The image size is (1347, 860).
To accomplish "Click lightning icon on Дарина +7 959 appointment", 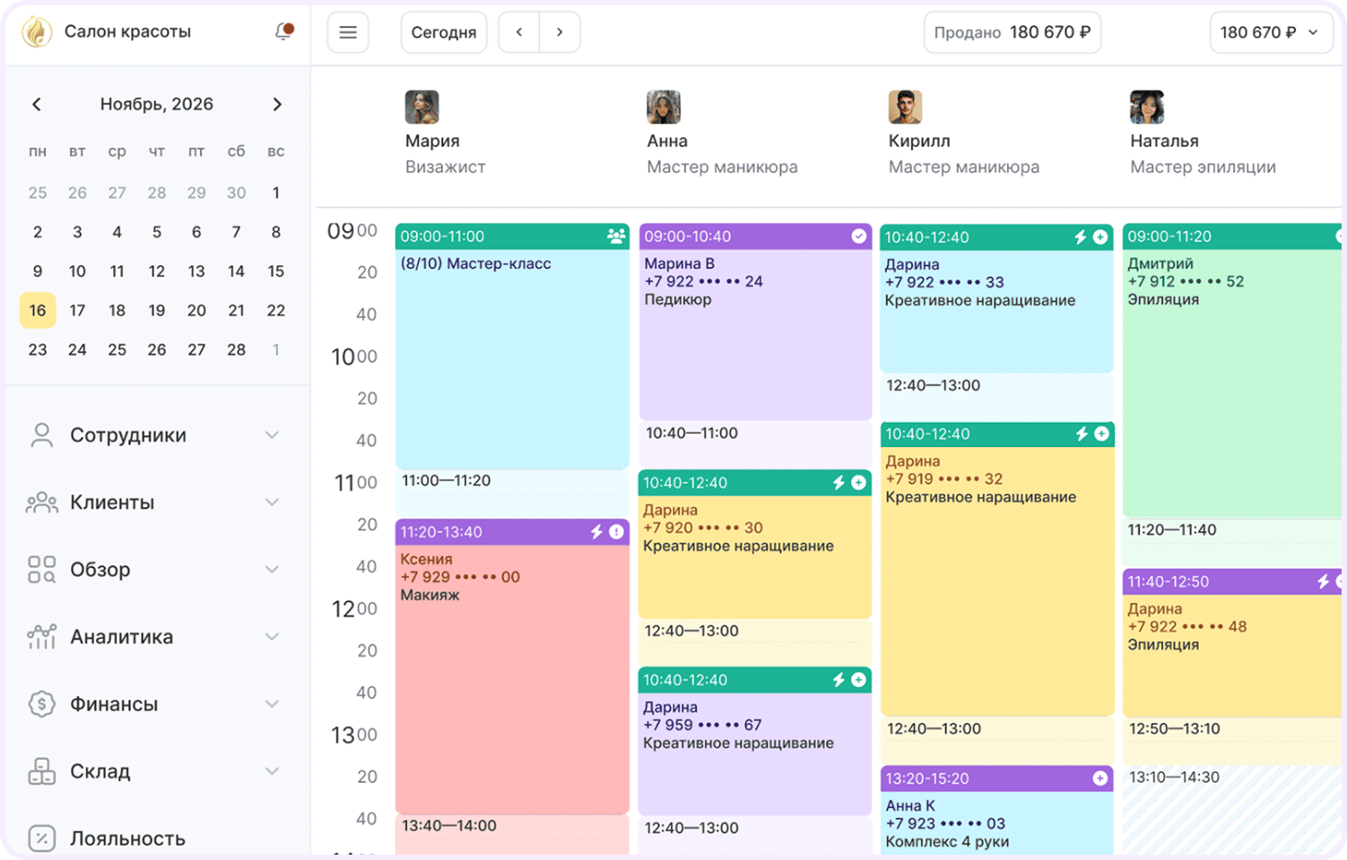I will 839,680.
